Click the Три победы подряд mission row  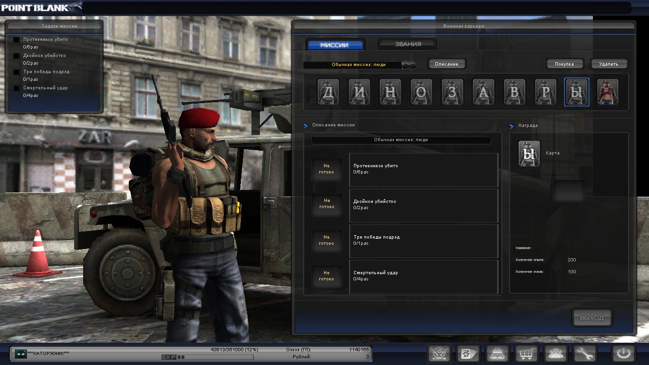424,241
